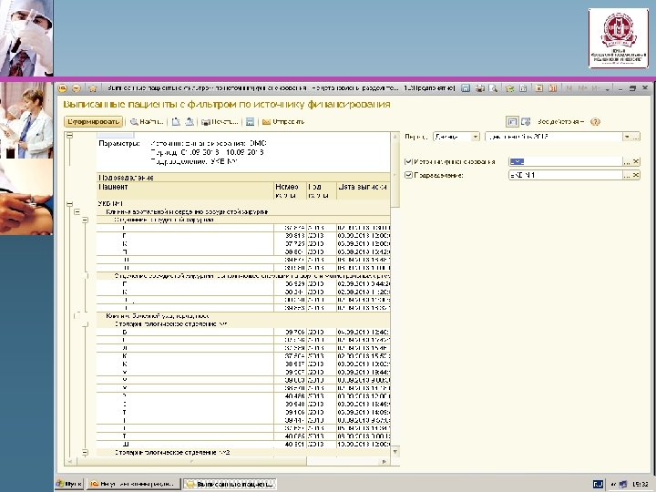Viewport: 656px width, 492px height.
Task: Open the Все действия menu
Action: coord(560,121)
